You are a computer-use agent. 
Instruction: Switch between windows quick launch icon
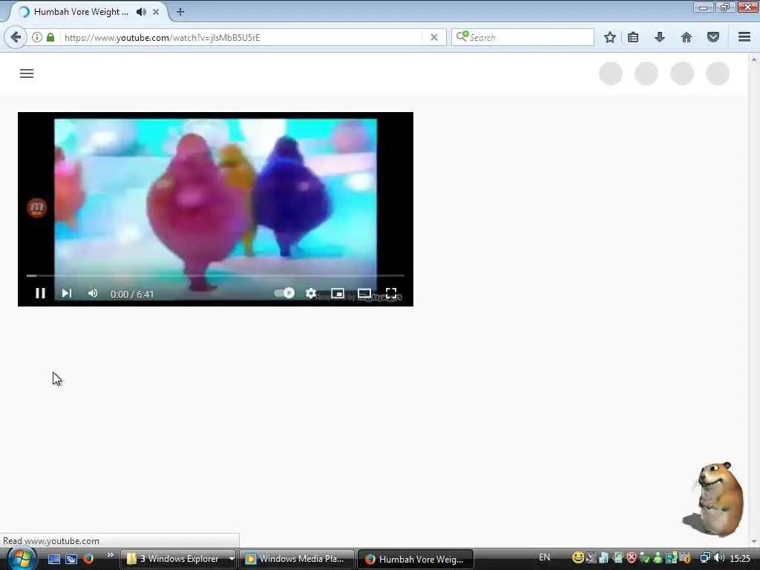pyautogui.click(x=71, y=559)
